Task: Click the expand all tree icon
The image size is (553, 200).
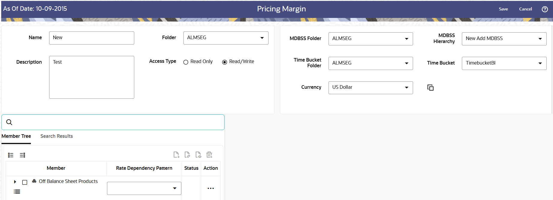Action: point(11,155)
